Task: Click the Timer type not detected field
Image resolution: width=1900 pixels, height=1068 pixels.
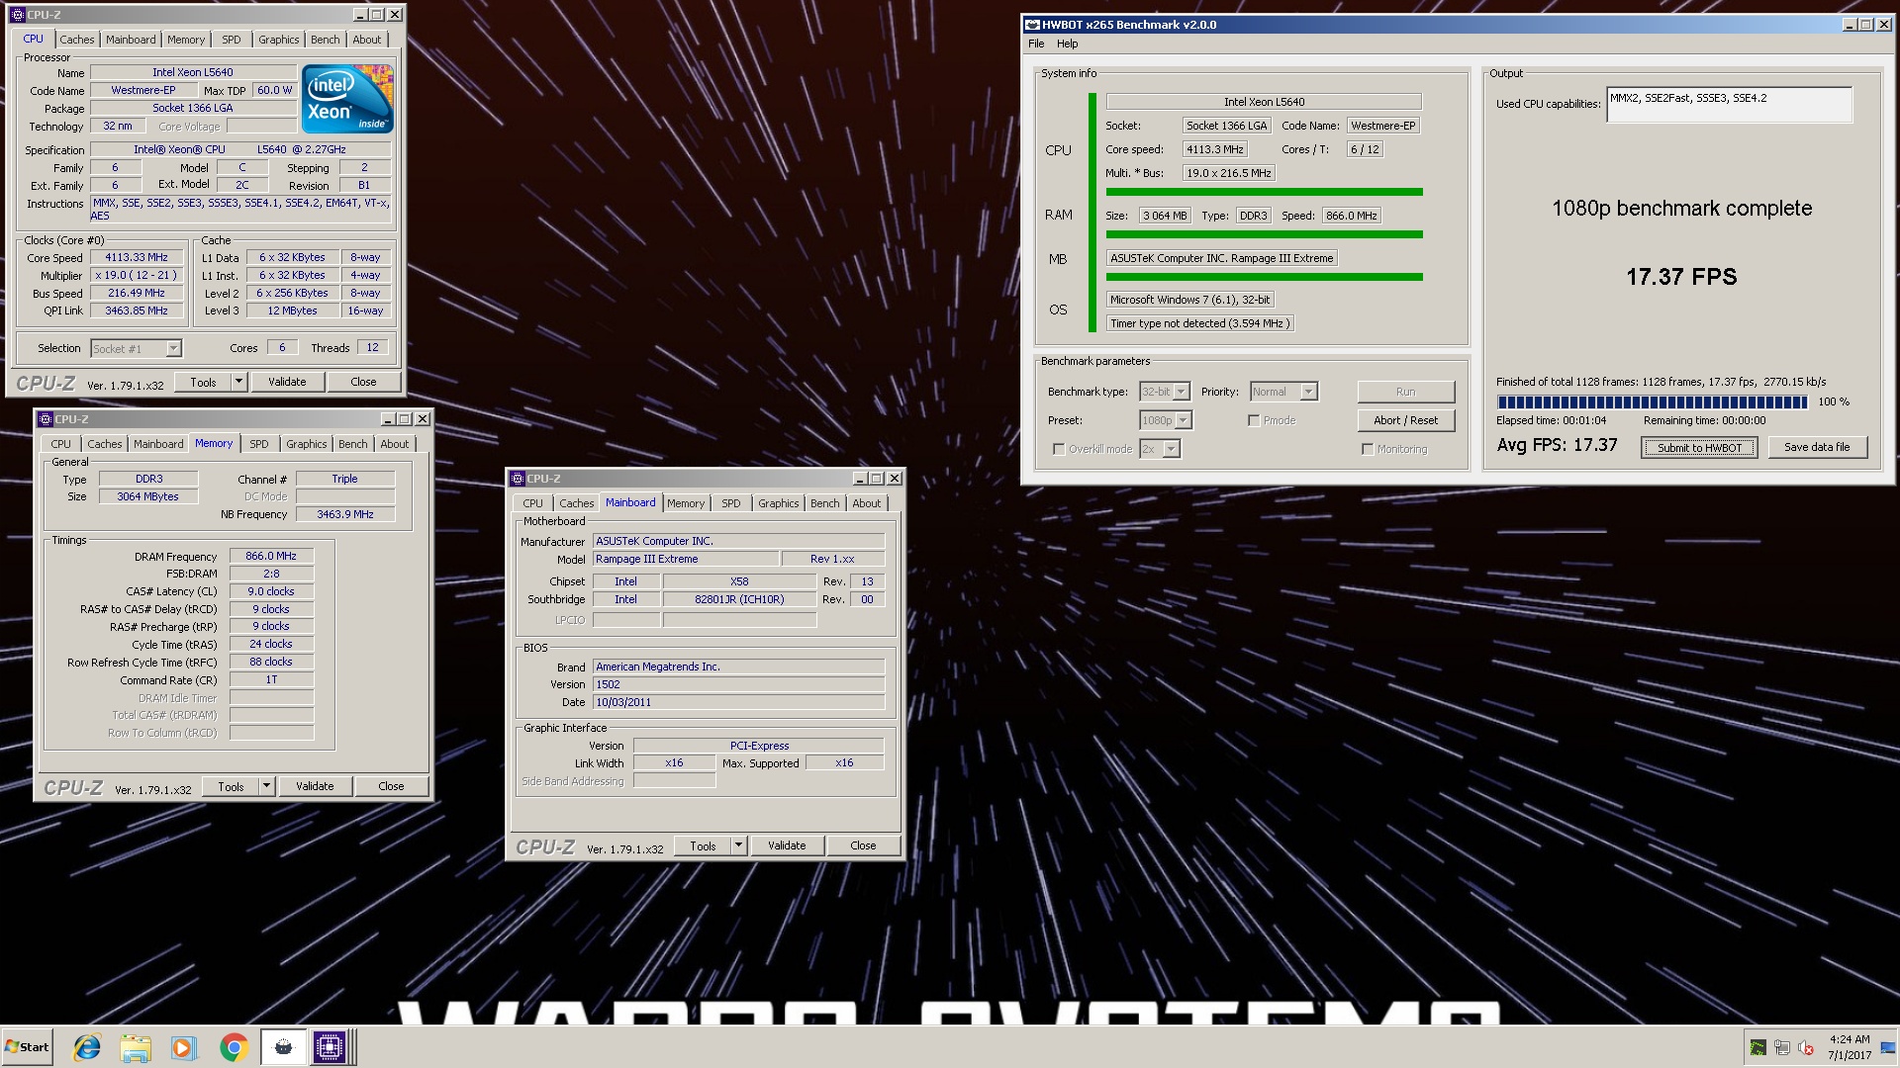Action: [1199, 323]
